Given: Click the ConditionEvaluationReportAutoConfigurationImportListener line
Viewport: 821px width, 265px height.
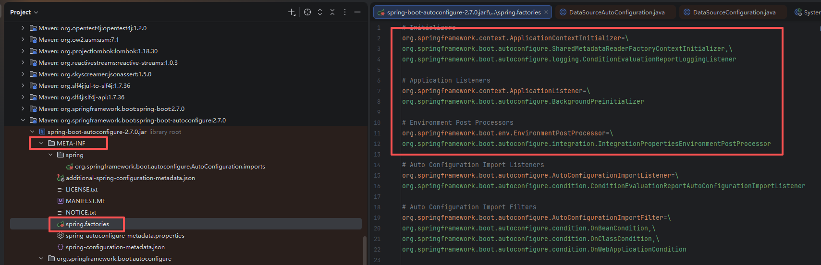Looking at the screenshot, I should click(604, 186).
